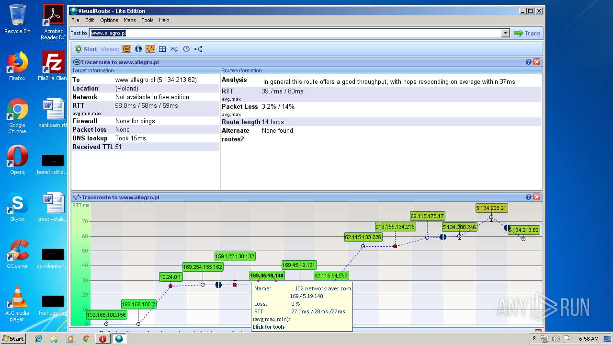The height and width of the screenshot is (345, 613).
Task: Click hop label 62.115.133.226
Action: pos(363,237)
